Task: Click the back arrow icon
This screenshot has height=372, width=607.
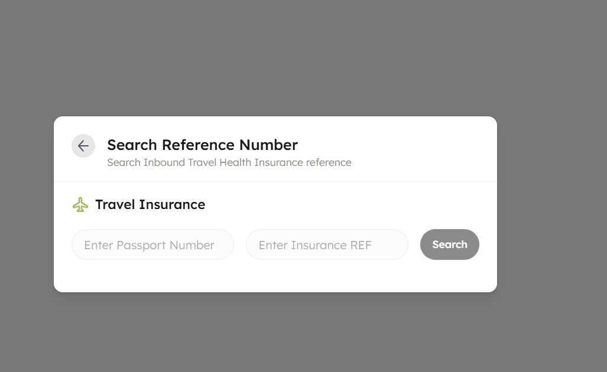Action: click(x=83, y=146)
